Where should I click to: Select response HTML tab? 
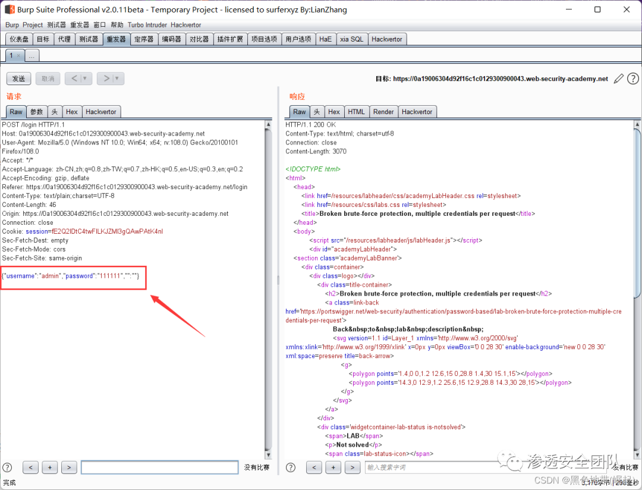pyautogui.click(x=356, y=111)
